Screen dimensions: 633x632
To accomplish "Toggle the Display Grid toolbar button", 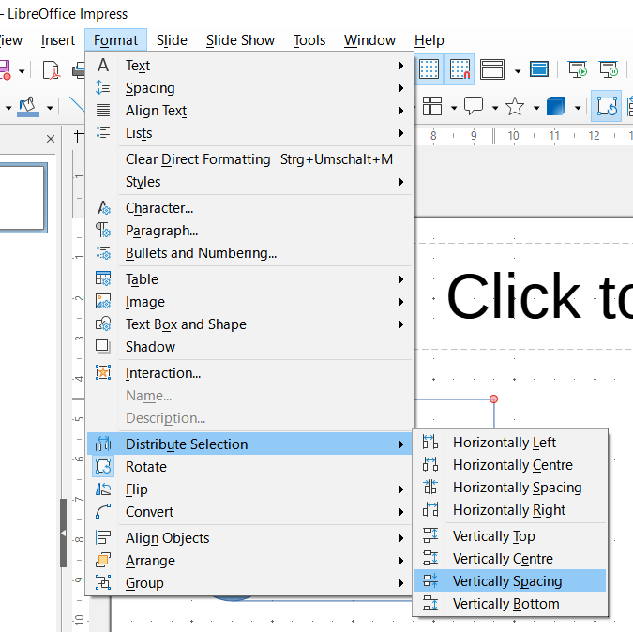I will [x=429, y=69].
